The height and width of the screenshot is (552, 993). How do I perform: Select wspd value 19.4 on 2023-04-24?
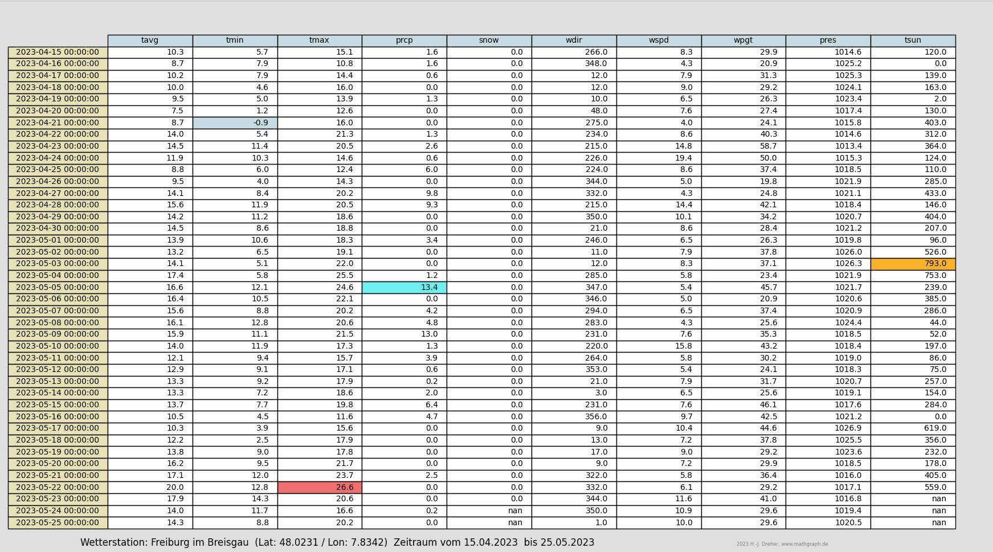point(659,158)
